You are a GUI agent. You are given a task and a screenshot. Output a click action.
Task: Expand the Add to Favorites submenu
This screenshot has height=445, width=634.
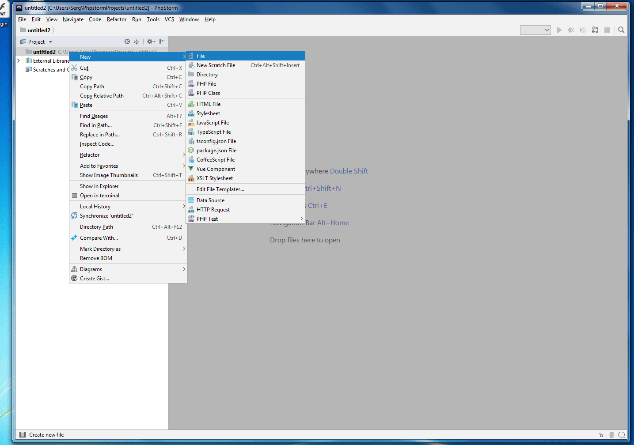tap(128, 166)
